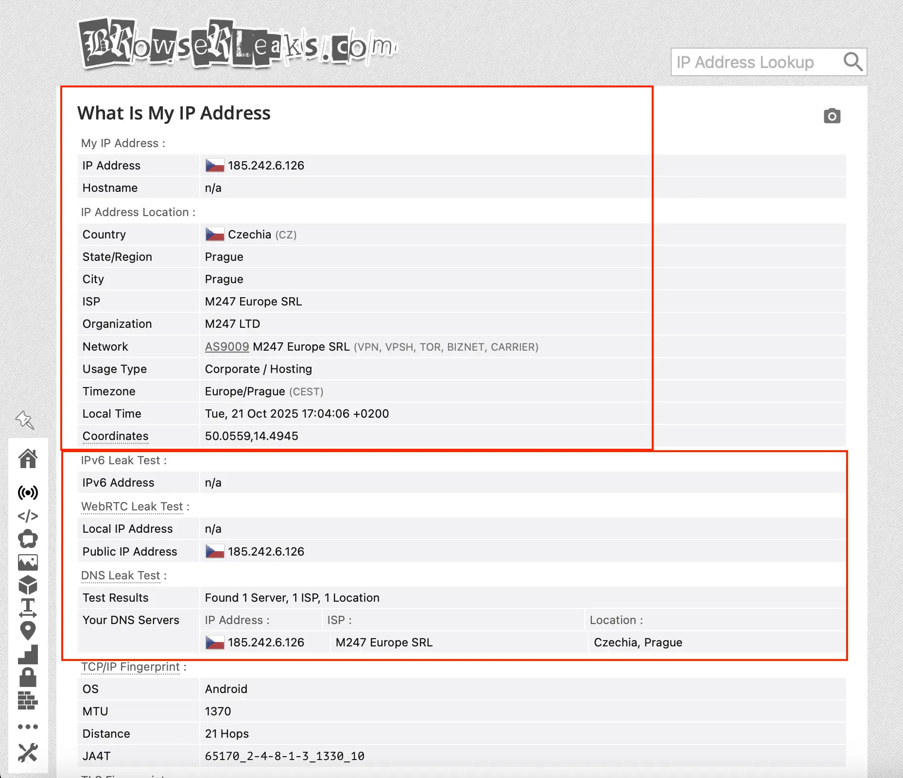The height and width of the screenshot is (778, 903).
Task: Select the Geolocation map-pin icon
Action: 29,630
